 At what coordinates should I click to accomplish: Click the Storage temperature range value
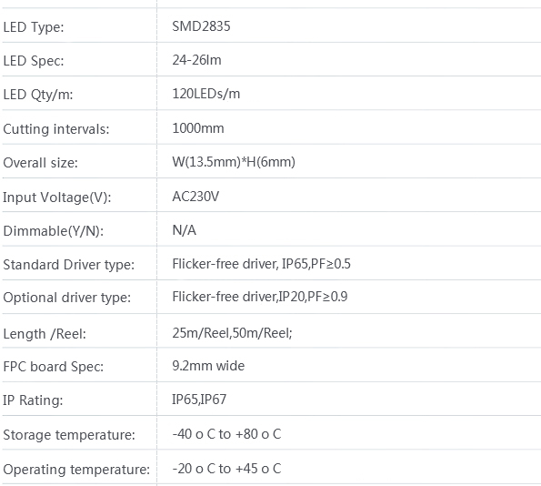point(226,434)
